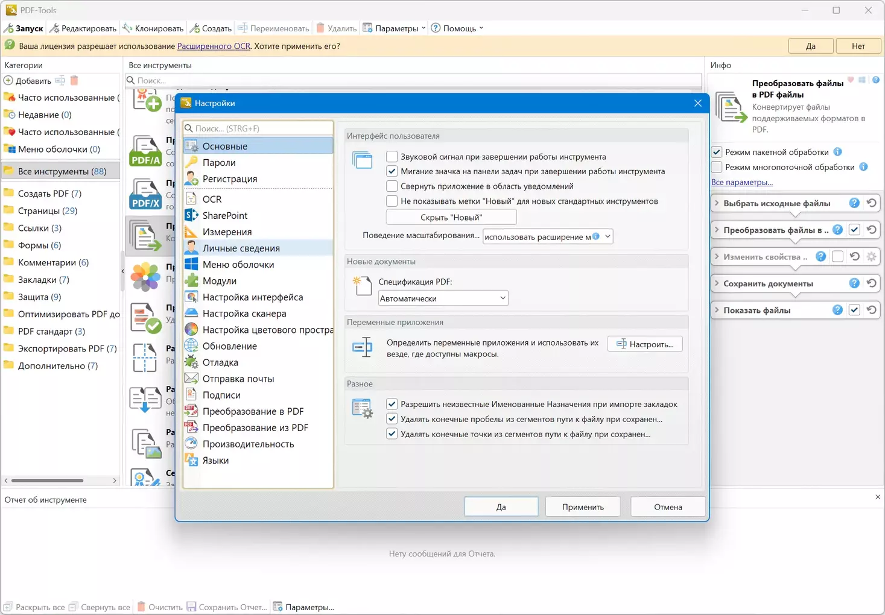Open SharePoint settings in the list
Image resolution: width=885 pixels, height=615 pixels.
point(224,215)
